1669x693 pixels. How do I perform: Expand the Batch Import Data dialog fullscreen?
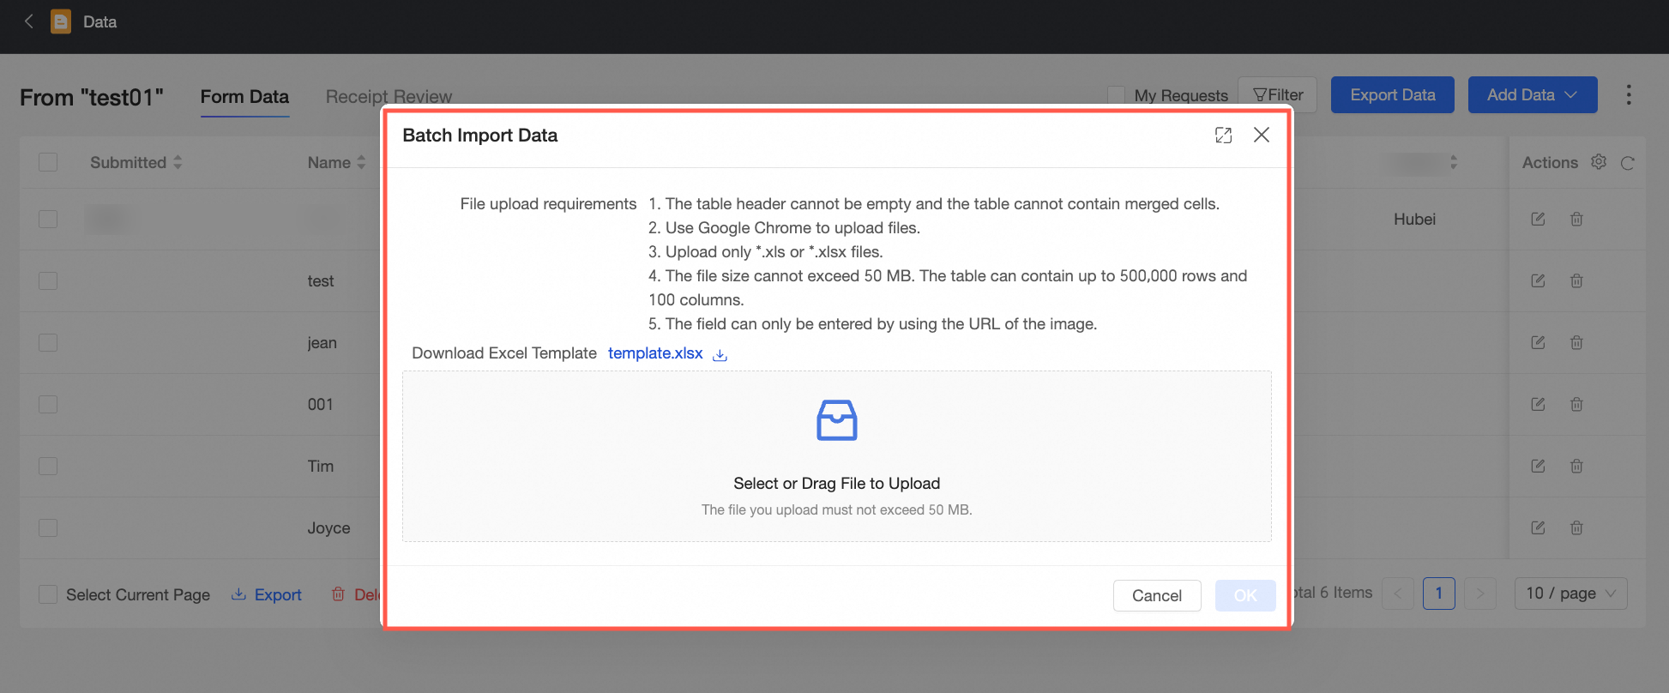click(1223, 136)
